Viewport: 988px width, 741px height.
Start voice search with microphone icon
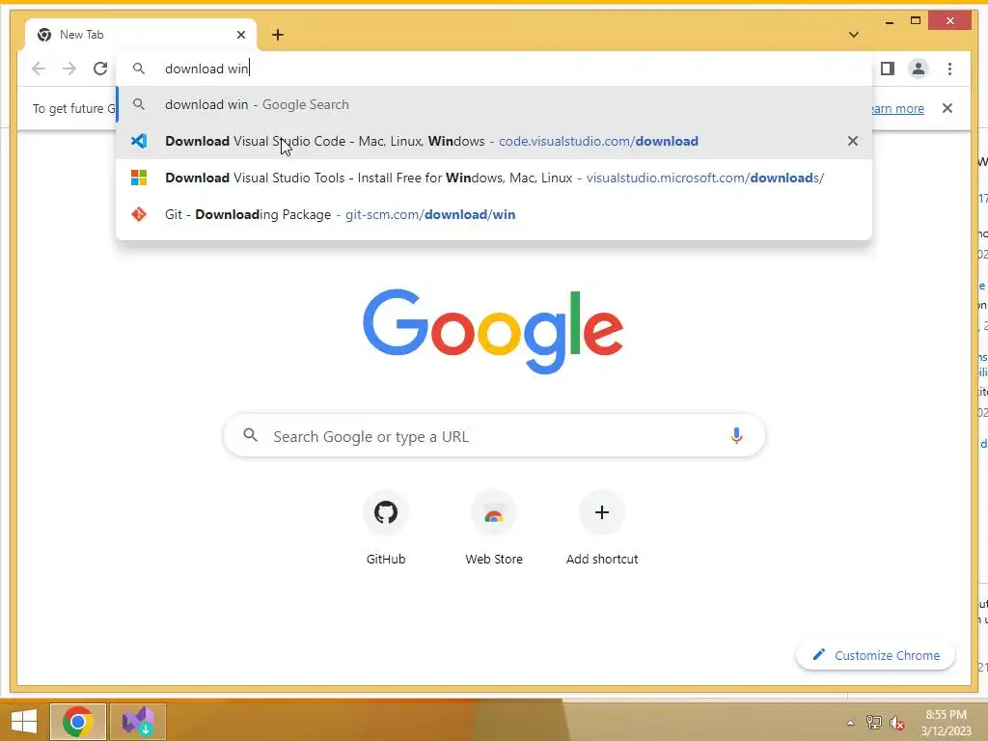pos(736,435)
